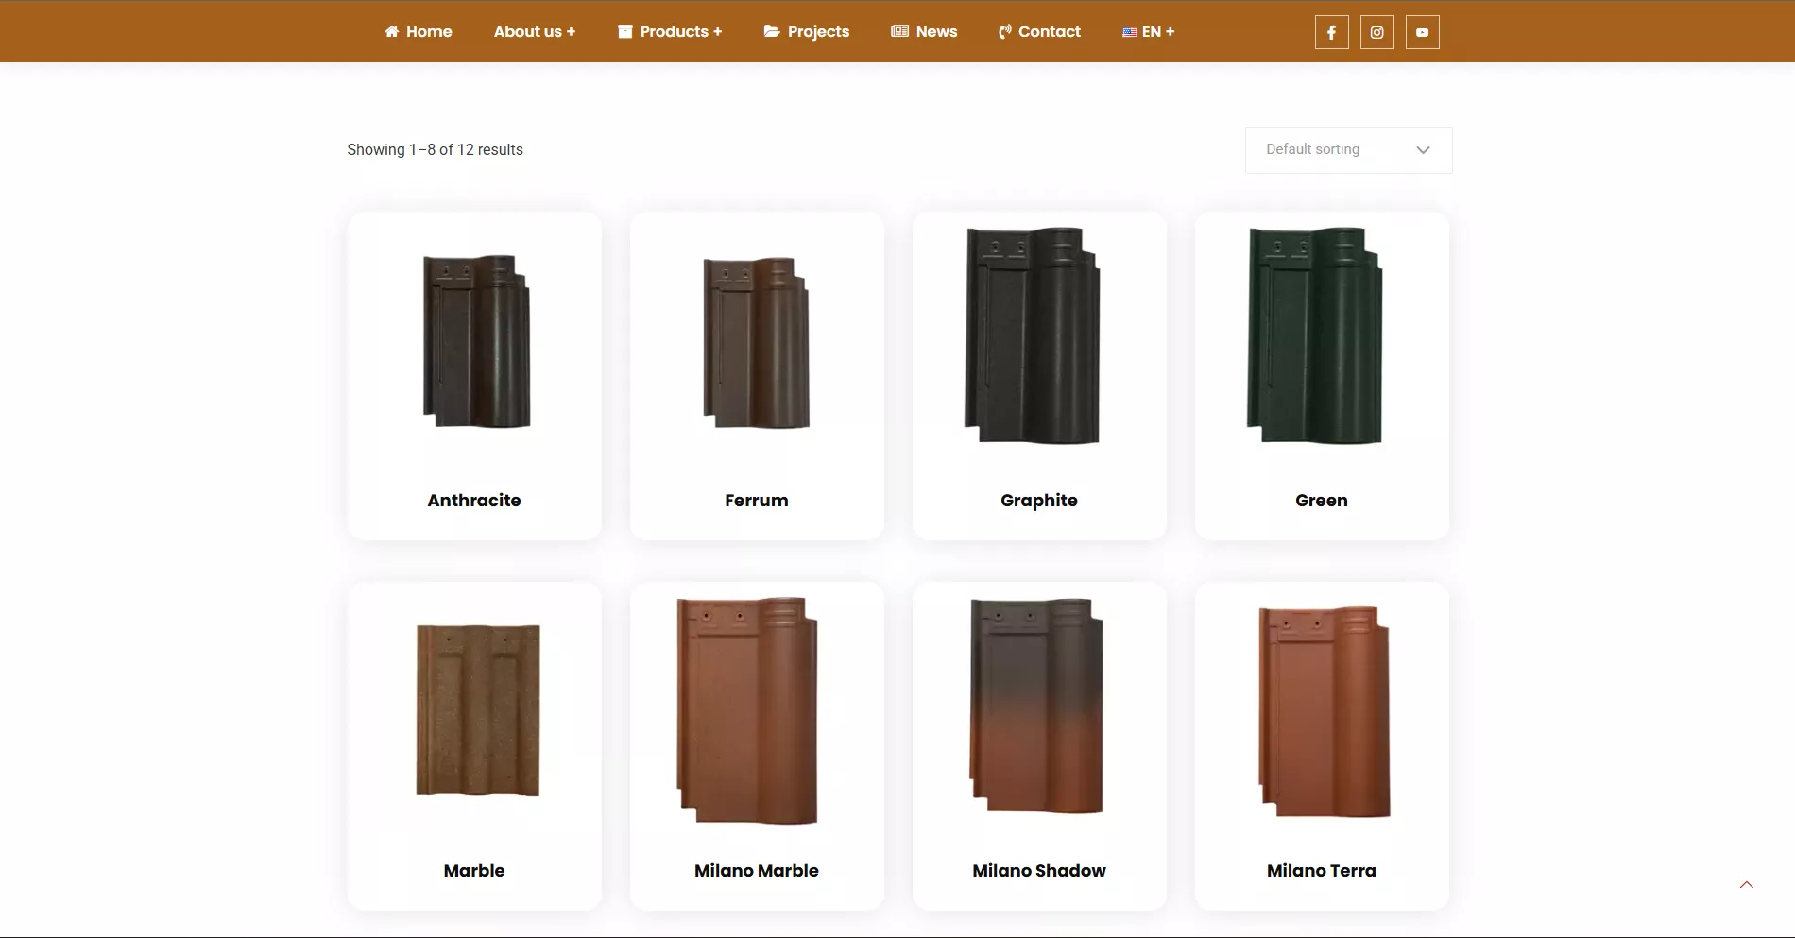Open the Graphite product title link
1795x938 pixels.
pos(1038,500)
